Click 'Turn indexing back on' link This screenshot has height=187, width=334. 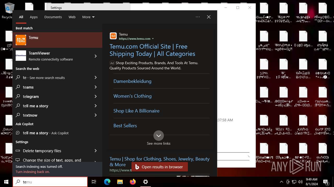click(33, 172)
